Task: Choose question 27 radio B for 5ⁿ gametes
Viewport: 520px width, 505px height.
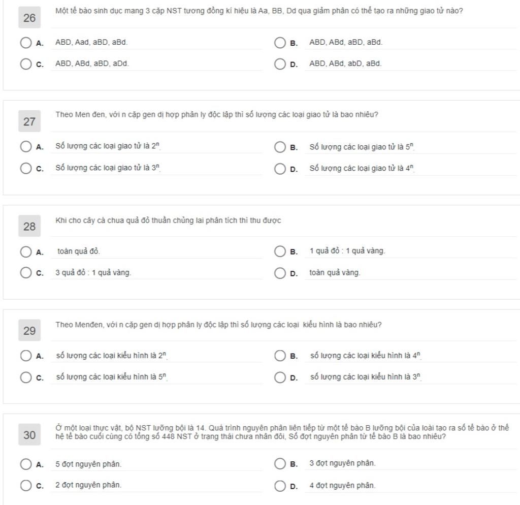Action: (280, 147)
